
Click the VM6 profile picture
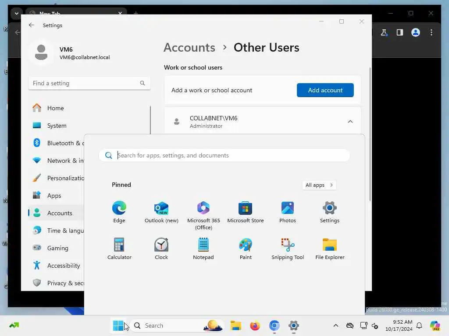[41, 52]
